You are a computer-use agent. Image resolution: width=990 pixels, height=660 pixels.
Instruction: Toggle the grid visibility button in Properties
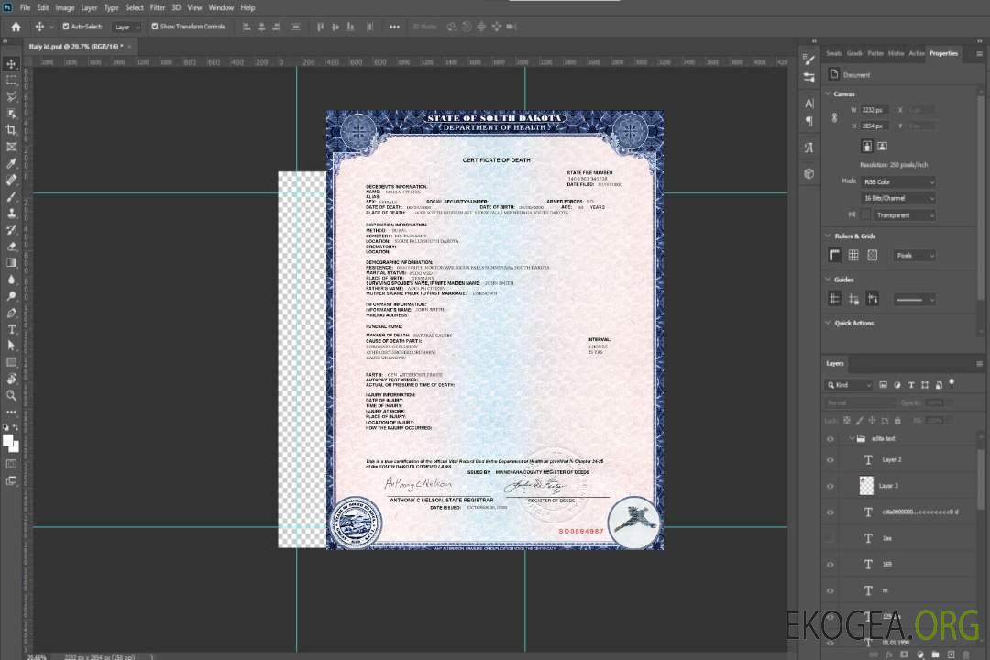(853, 255)
